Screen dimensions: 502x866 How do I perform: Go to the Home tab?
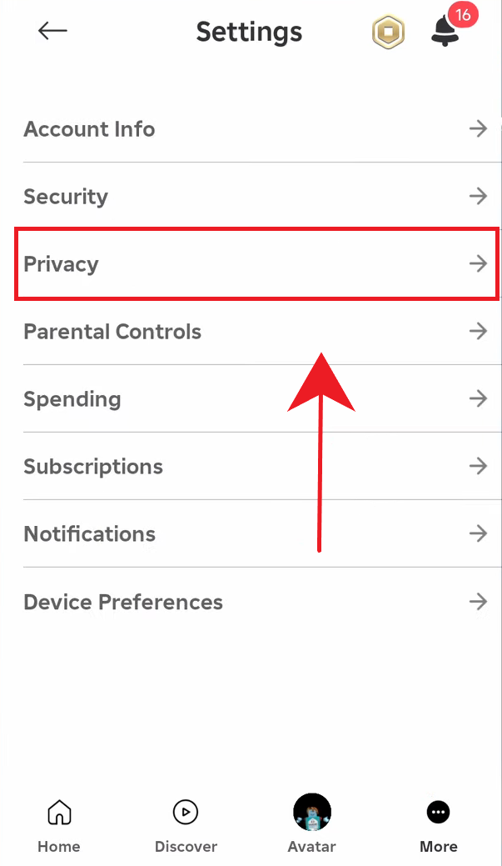click(59, 825)
